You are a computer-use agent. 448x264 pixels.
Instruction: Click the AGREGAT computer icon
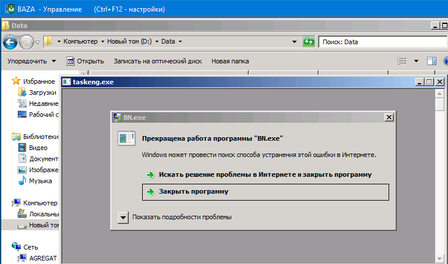22,258
